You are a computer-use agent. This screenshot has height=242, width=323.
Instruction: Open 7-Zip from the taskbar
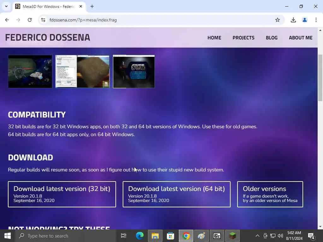coord(217,236)
